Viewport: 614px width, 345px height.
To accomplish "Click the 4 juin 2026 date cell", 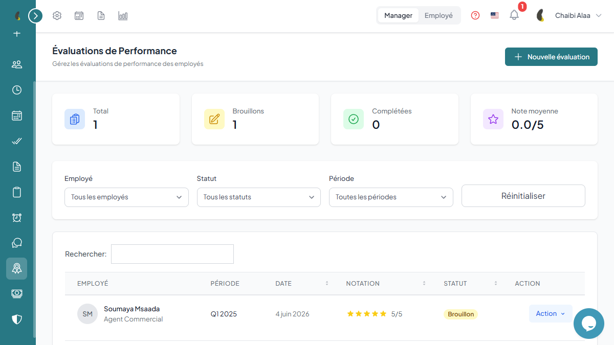I will coord(292,314).
